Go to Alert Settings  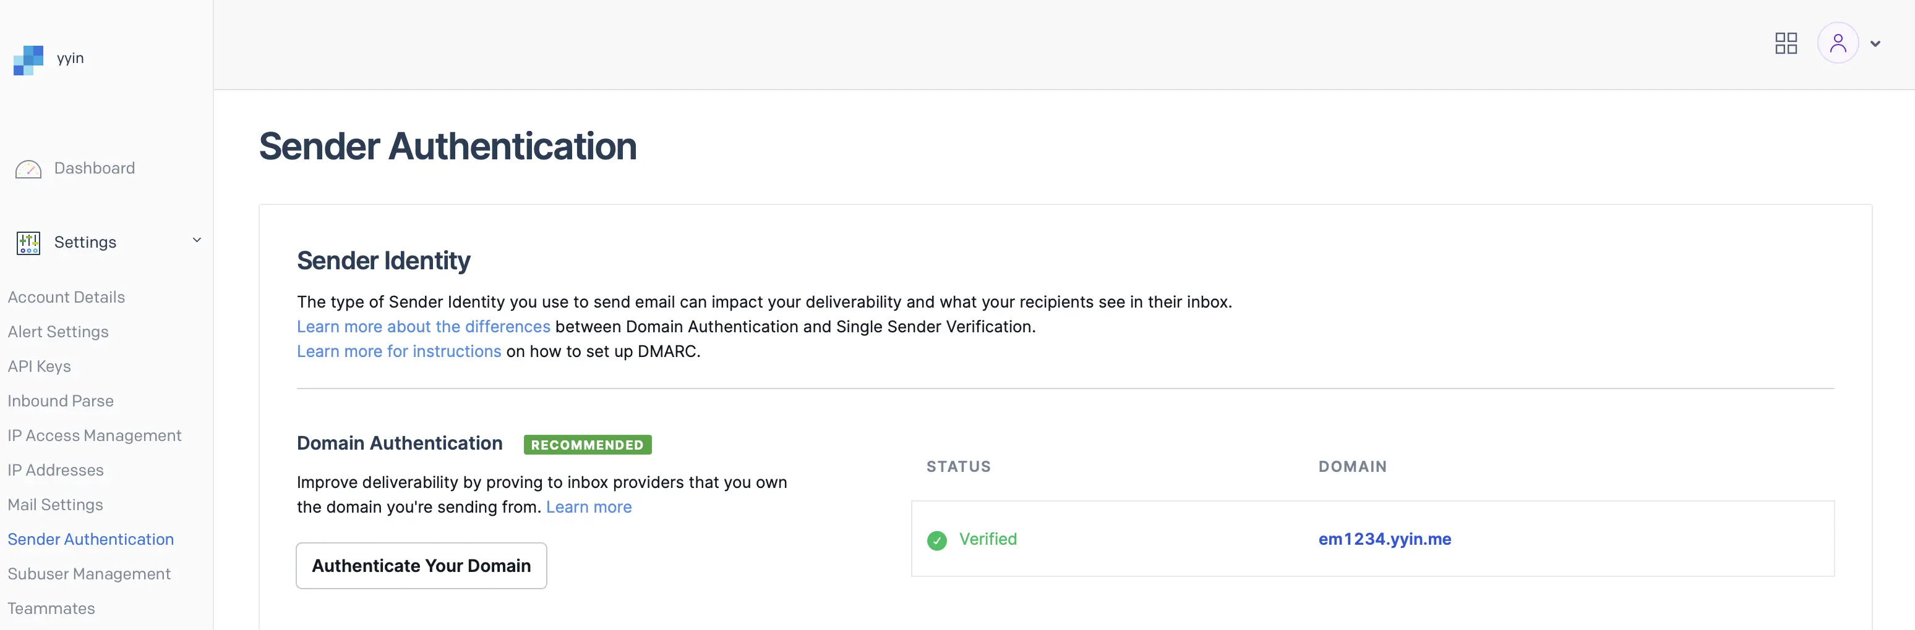click(58, 332)
